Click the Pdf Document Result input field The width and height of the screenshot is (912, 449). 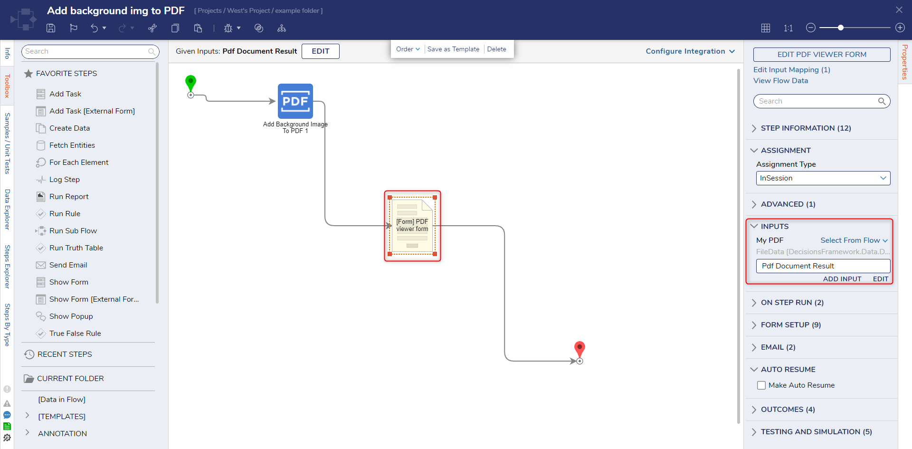[823, 266]
